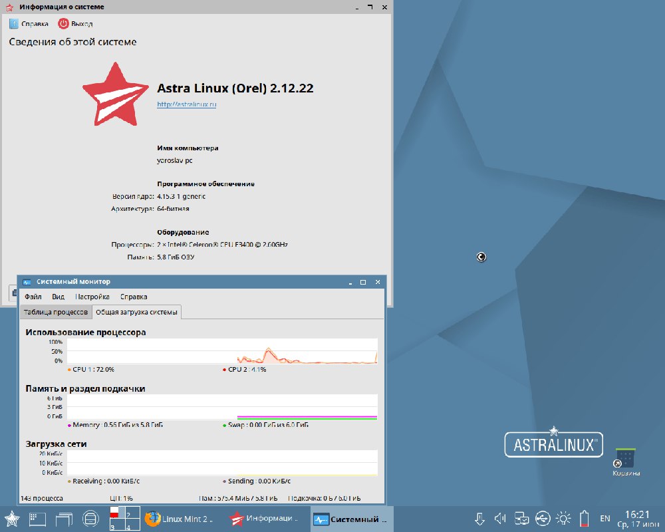Click the 'CPU 1 : 72.0%' label
Image resolution: width=665 pixels, height=532 pixels.
point(93,370)
